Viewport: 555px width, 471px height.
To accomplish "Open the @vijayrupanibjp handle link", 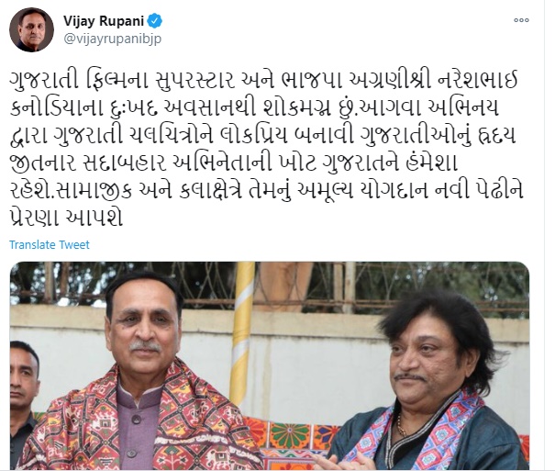I will [112, 39].
